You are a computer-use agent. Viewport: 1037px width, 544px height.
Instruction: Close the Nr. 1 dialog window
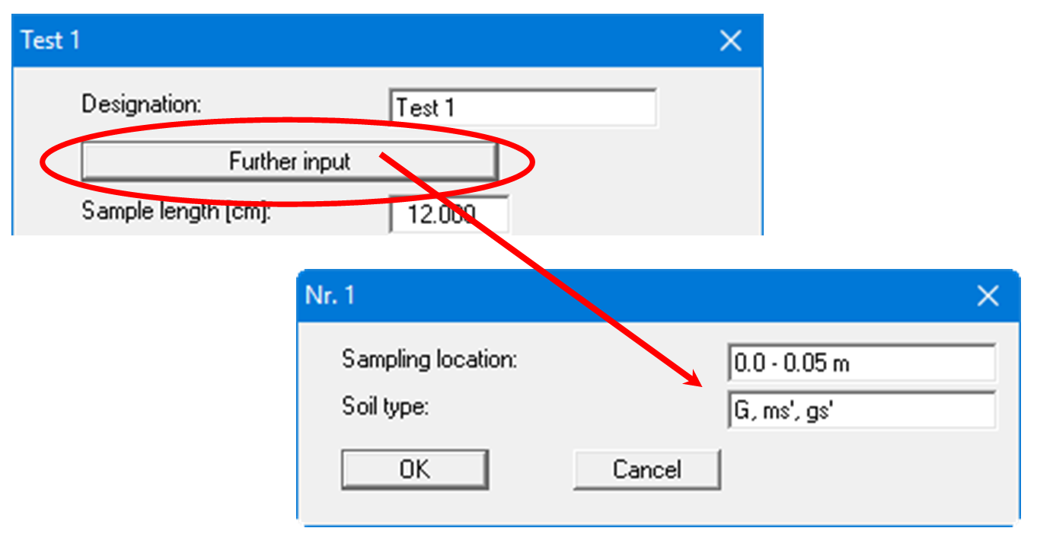coord(988,296)
